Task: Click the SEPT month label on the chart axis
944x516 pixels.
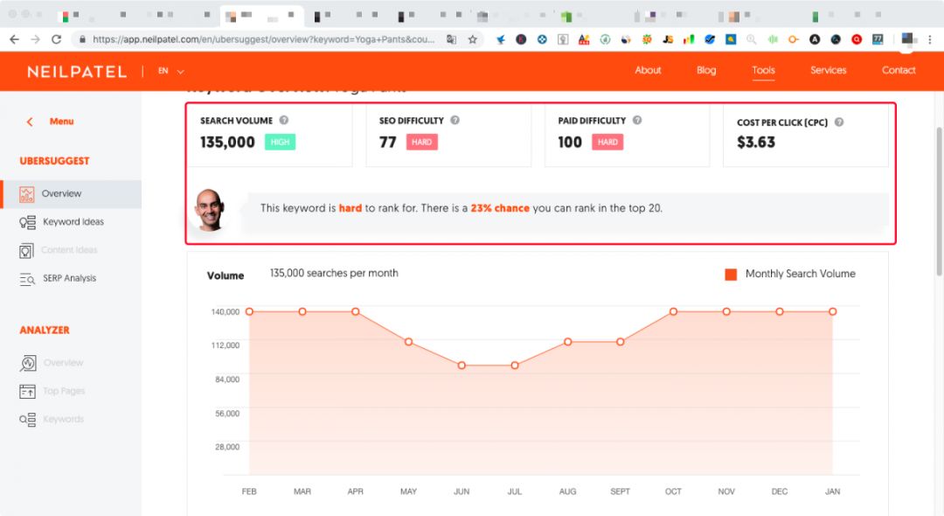Action: tap(620, 492)
